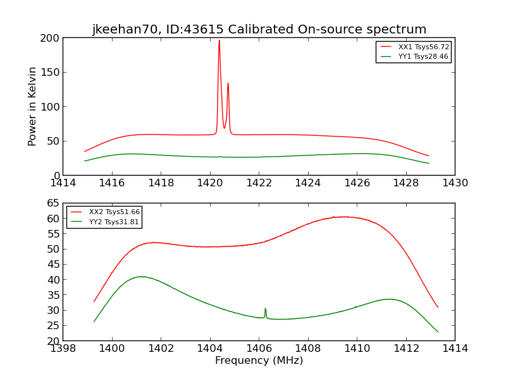Select the 1398 tick label on lower axis
The image size is (506, 379).
[63, 348]
